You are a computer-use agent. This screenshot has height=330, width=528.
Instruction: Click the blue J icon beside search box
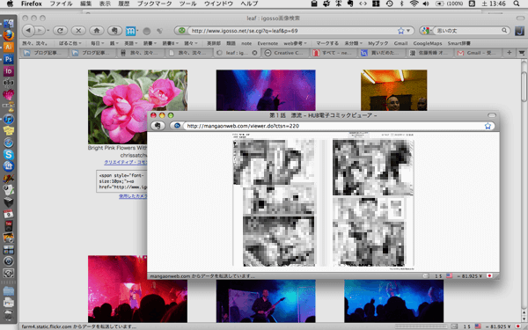click(519, 31)
